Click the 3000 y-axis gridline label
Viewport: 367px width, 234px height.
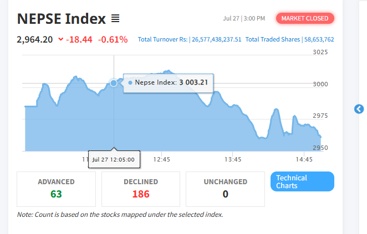point(320,84)
